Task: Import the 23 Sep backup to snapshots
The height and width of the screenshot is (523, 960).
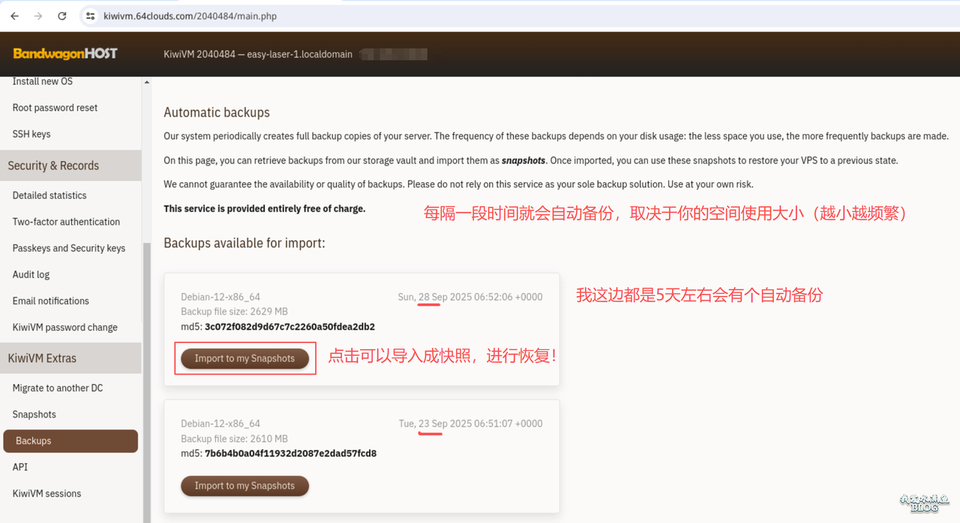Action: (244, 486)
